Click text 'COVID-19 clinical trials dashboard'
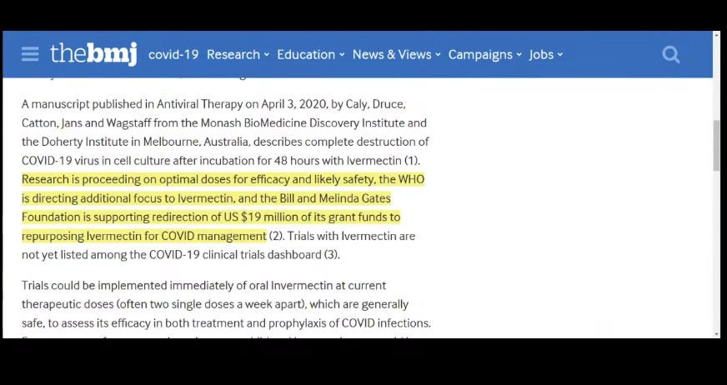 click(x=235, y=255)
